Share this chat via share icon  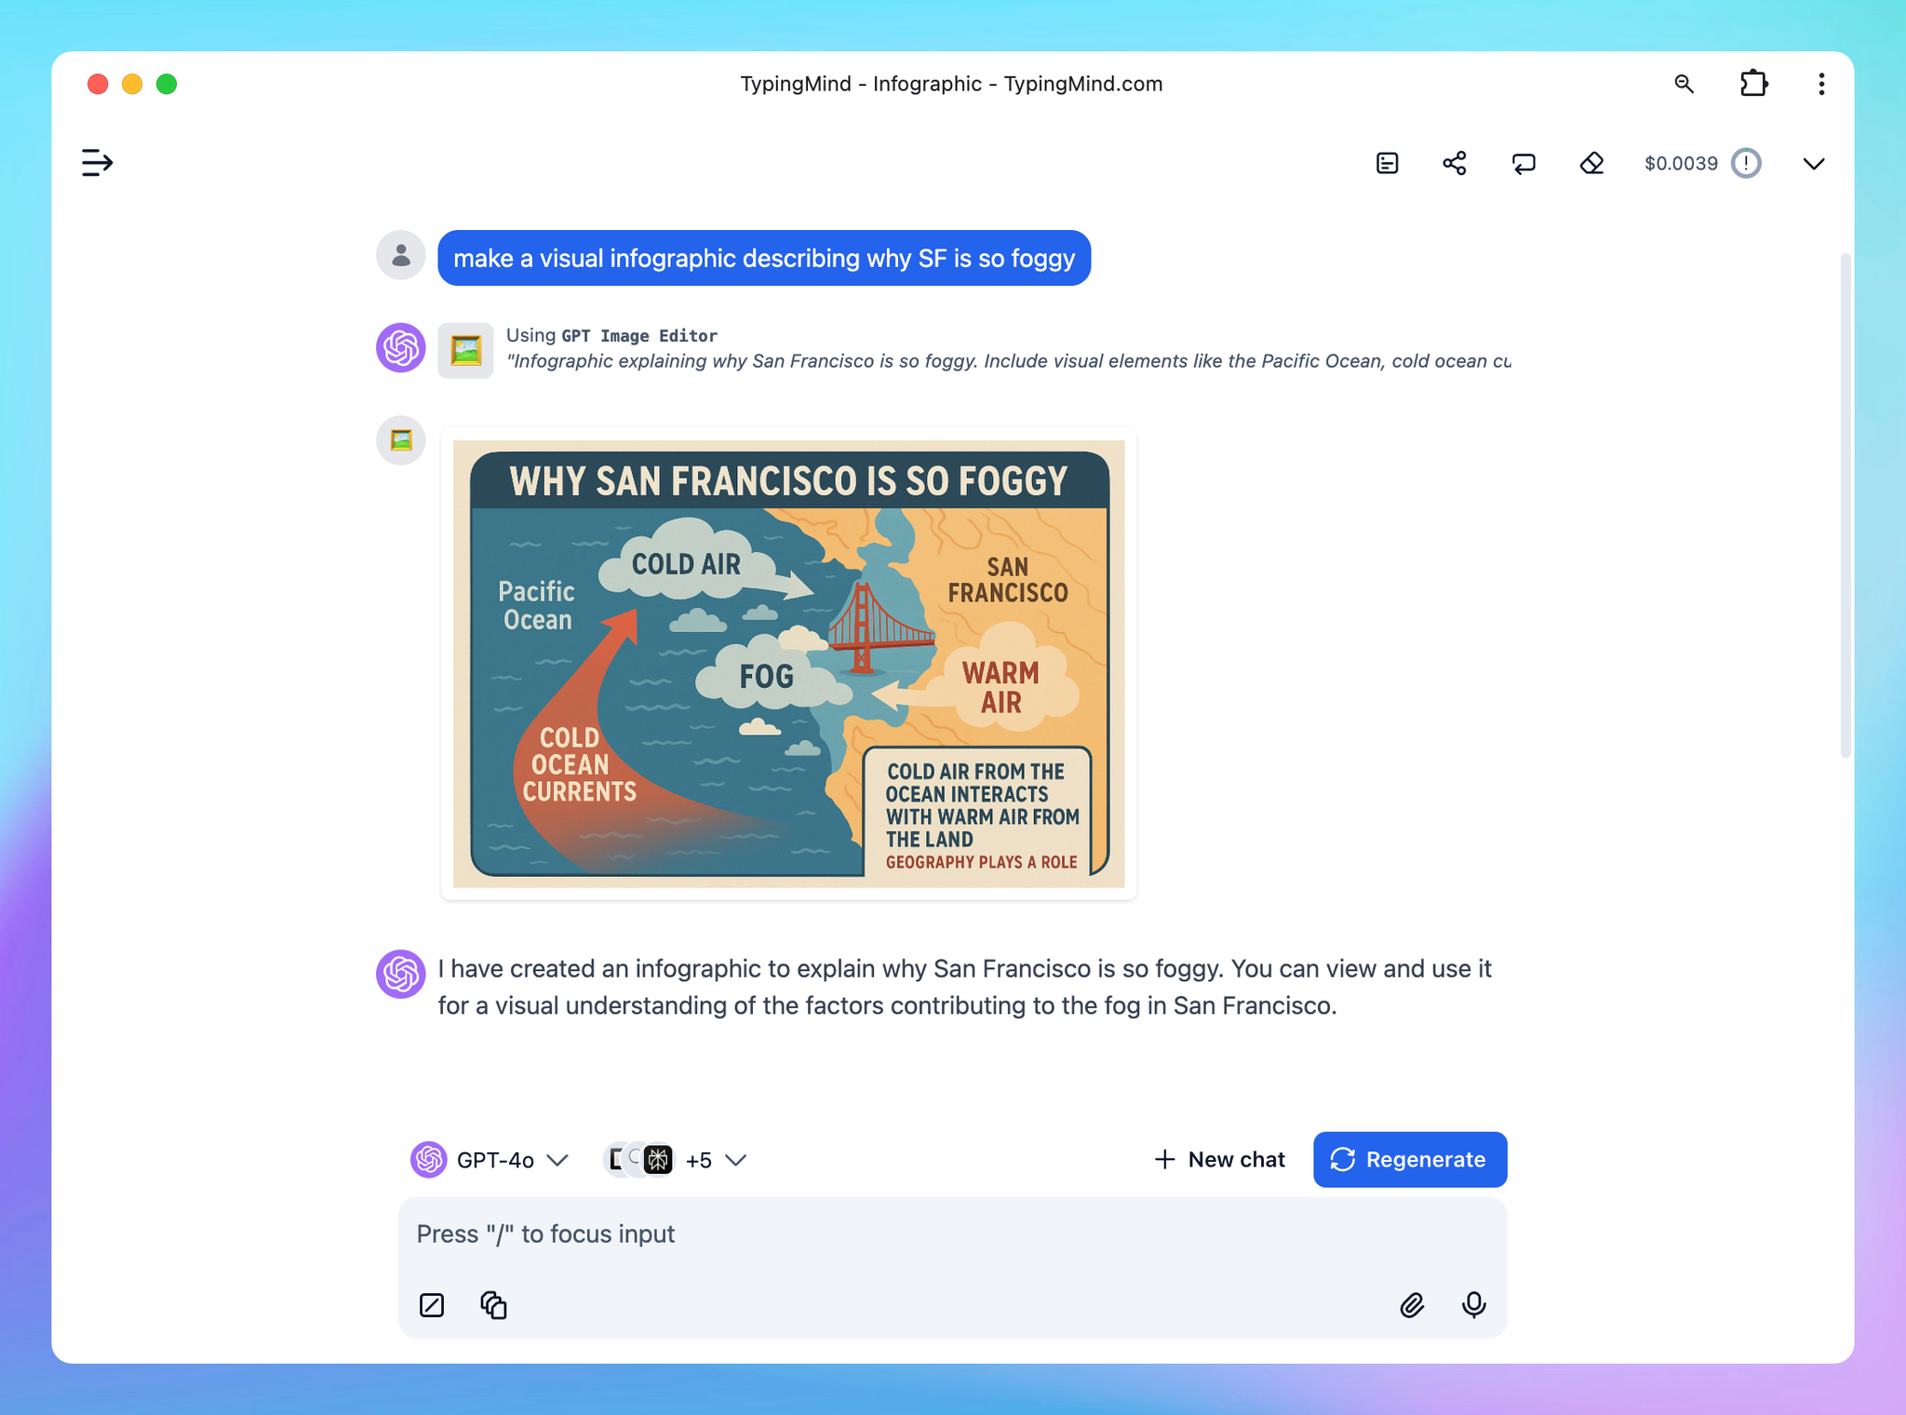click(x=1455, y=164)
